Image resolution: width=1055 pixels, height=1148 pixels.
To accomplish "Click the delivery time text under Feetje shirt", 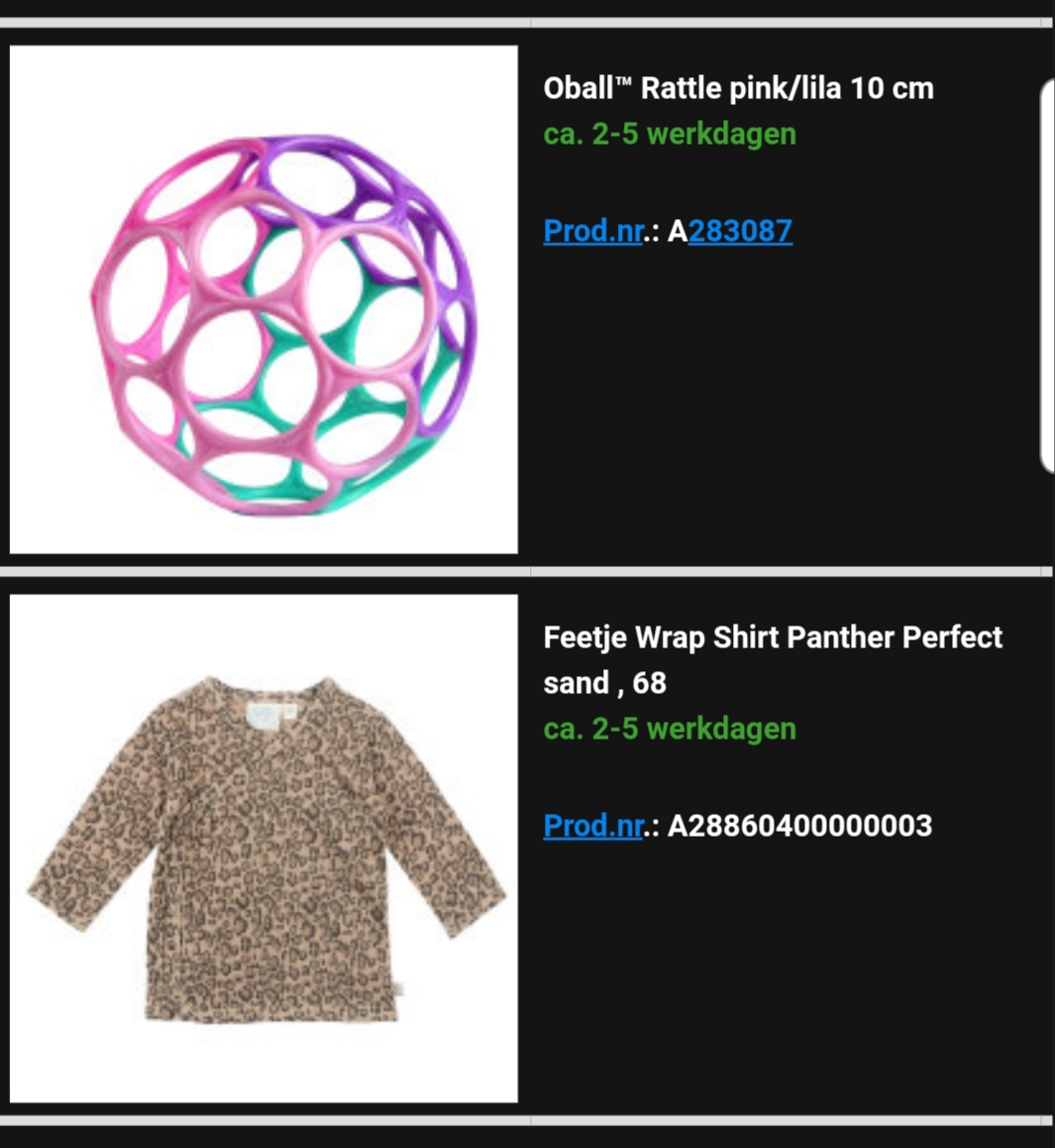I will (x=670, y=730).
